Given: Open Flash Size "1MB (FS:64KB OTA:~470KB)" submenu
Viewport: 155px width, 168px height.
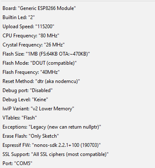Looking at the screenshot, I should pyautogui.click(x=77, y=54).
